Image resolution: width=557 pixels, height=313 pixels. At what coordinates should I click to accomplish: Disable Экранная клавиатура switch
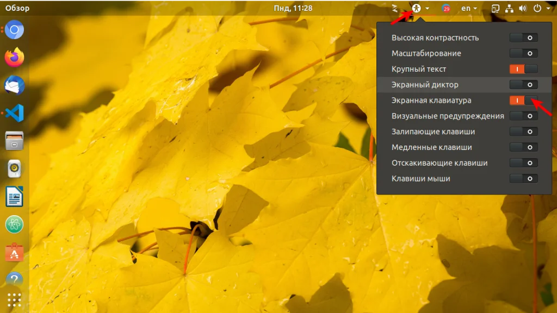click(x=523, y=101)
